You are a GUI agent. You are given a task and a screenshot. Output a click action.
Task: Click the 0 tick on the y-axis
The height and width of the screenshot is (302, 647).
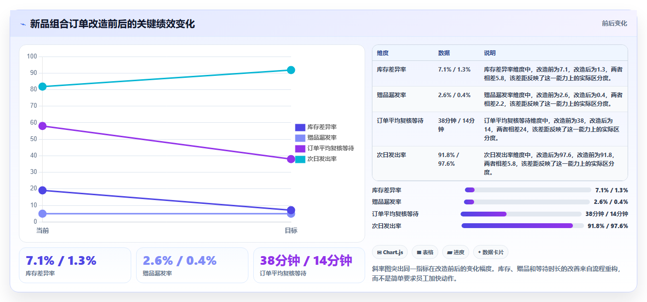pos(35,222)
